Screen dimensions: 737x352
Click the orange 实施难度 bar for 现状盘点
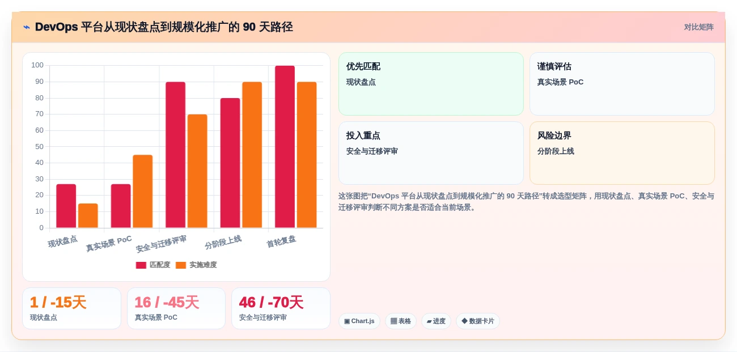point(88,216)
